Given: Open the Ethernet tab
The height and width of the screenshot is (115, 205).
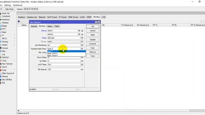Looking at the screenshot, I should click(42, 17).
